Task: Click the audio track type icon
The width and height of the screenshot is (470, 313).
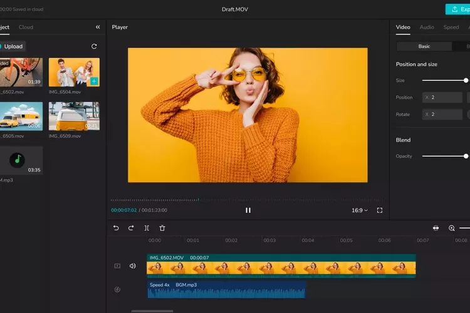Action: [x=118, y=289]
